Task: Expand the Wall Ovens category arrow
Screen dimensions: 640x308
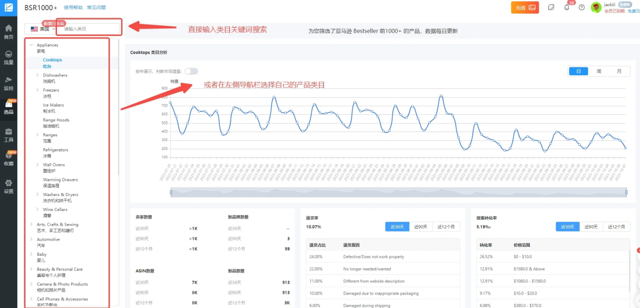Action: point(37,165)
